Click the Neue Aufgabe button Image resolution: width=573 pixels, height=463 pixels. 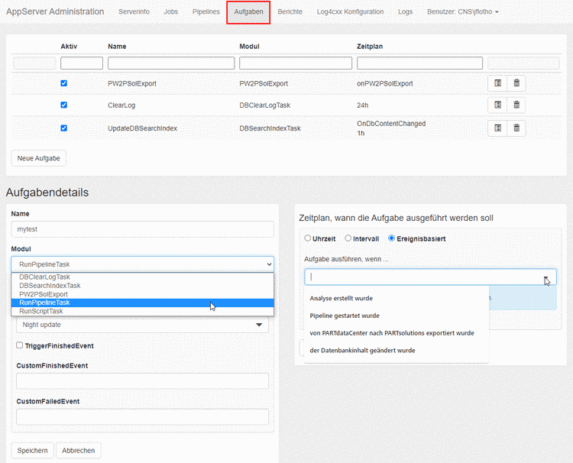click(x=39, y=158)
